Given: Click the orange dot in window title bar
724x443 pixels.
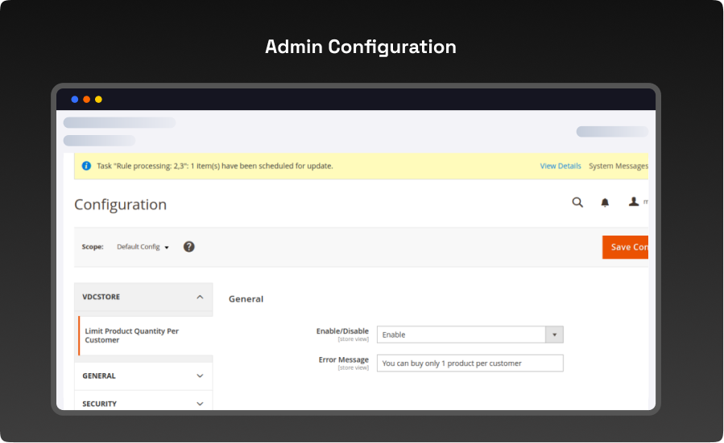Looking at the screenshot, I should tap(87, 100).
